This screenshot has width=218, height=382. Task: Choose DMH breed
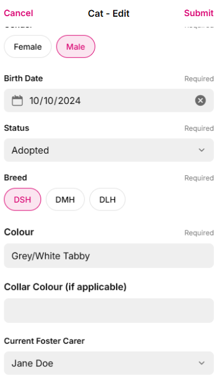tap(65, 200)
